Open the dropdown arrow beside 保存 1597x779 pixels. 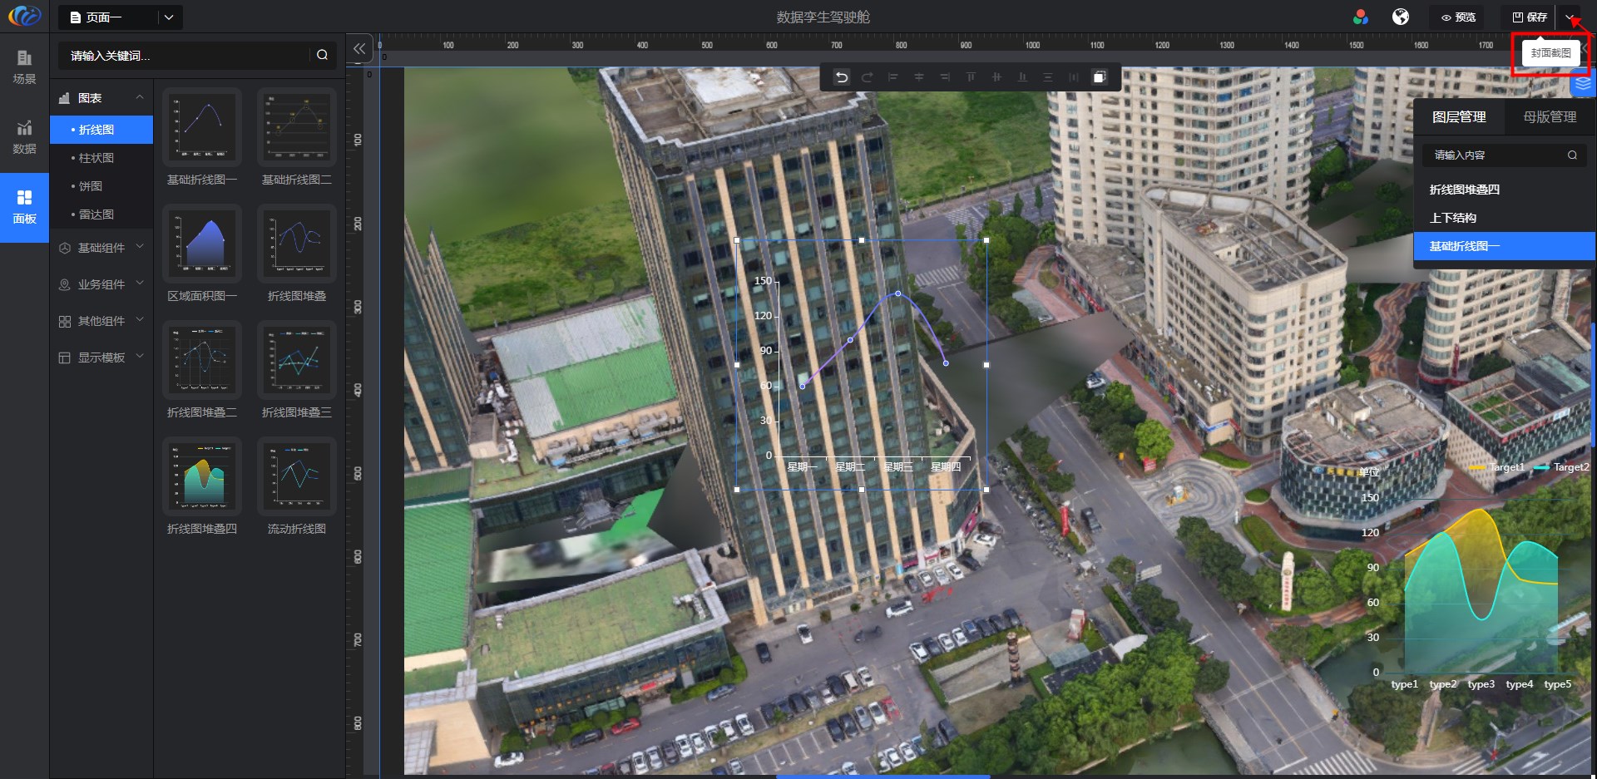pos(1570,17)
